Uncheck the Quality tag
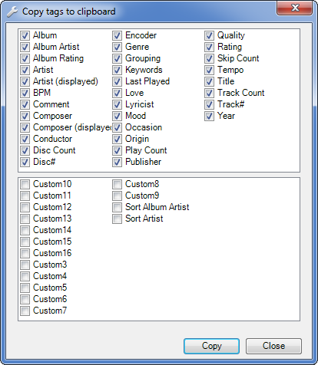 (209, 35)
